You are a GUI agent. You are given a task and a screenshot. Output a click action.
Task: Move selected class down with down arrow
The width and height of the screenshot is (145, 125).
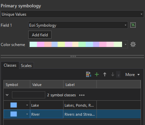coord(113,74)
